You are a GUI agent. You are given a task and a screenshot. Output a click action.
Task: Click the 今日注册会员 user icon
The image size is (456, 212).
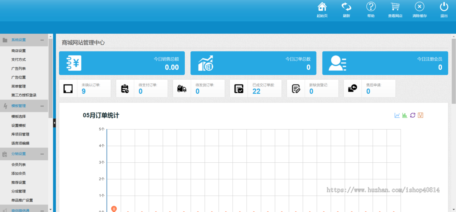coord(337,63)
